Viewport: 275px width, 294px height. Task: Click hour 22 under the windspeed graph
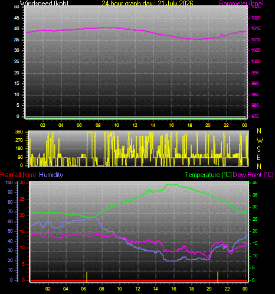tap(226, 125)
